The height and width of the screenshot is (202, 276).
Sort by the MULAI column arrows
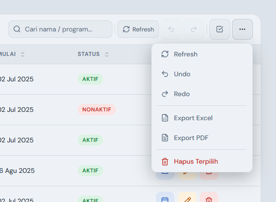[23, 55]
